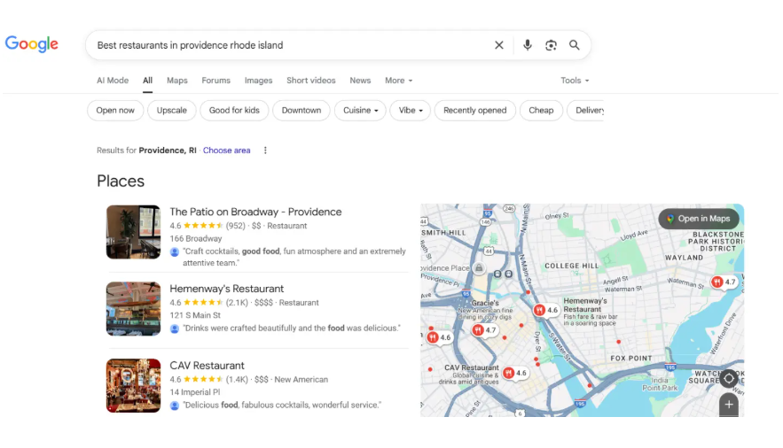The image size is (783, 448).
Task: Open The Patio on Broadway - Providence listing
Action: 255,212
